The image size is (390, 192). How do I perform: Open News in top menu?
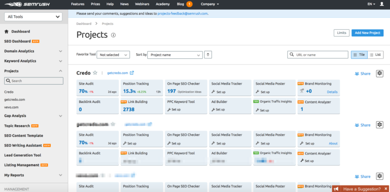pyautogui.click(x=124, y=4)
